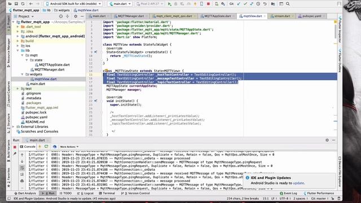
Task: Expand External Libraries node
Action: click(x=13, y=126)
